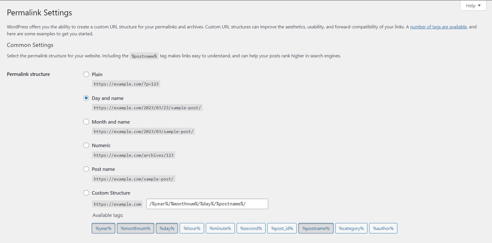
Task: Switch to the Custom Structure option
Action: 86,193
